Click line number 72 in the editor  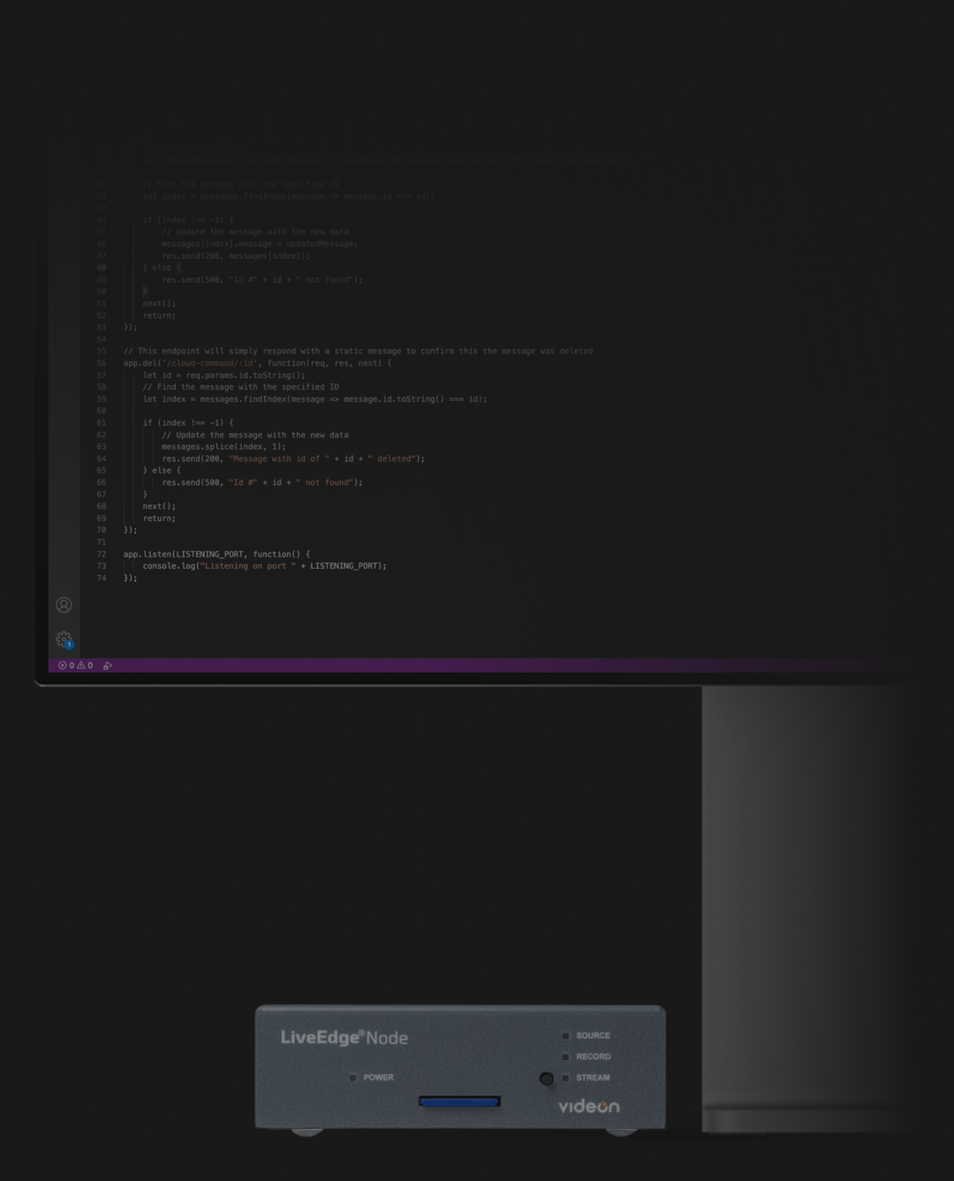point(101,554)
